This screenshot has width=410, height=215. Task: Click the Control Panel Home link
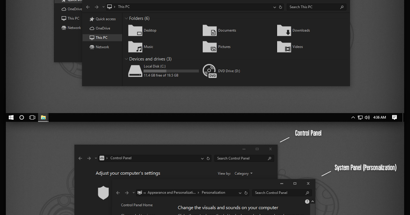pyautogui.click(x=137, y=205)
